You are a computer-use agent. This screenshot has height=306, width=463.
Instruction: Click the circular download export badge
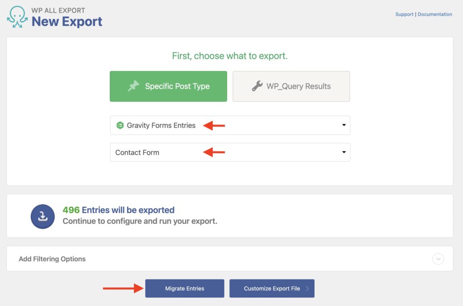pos(43,216)
